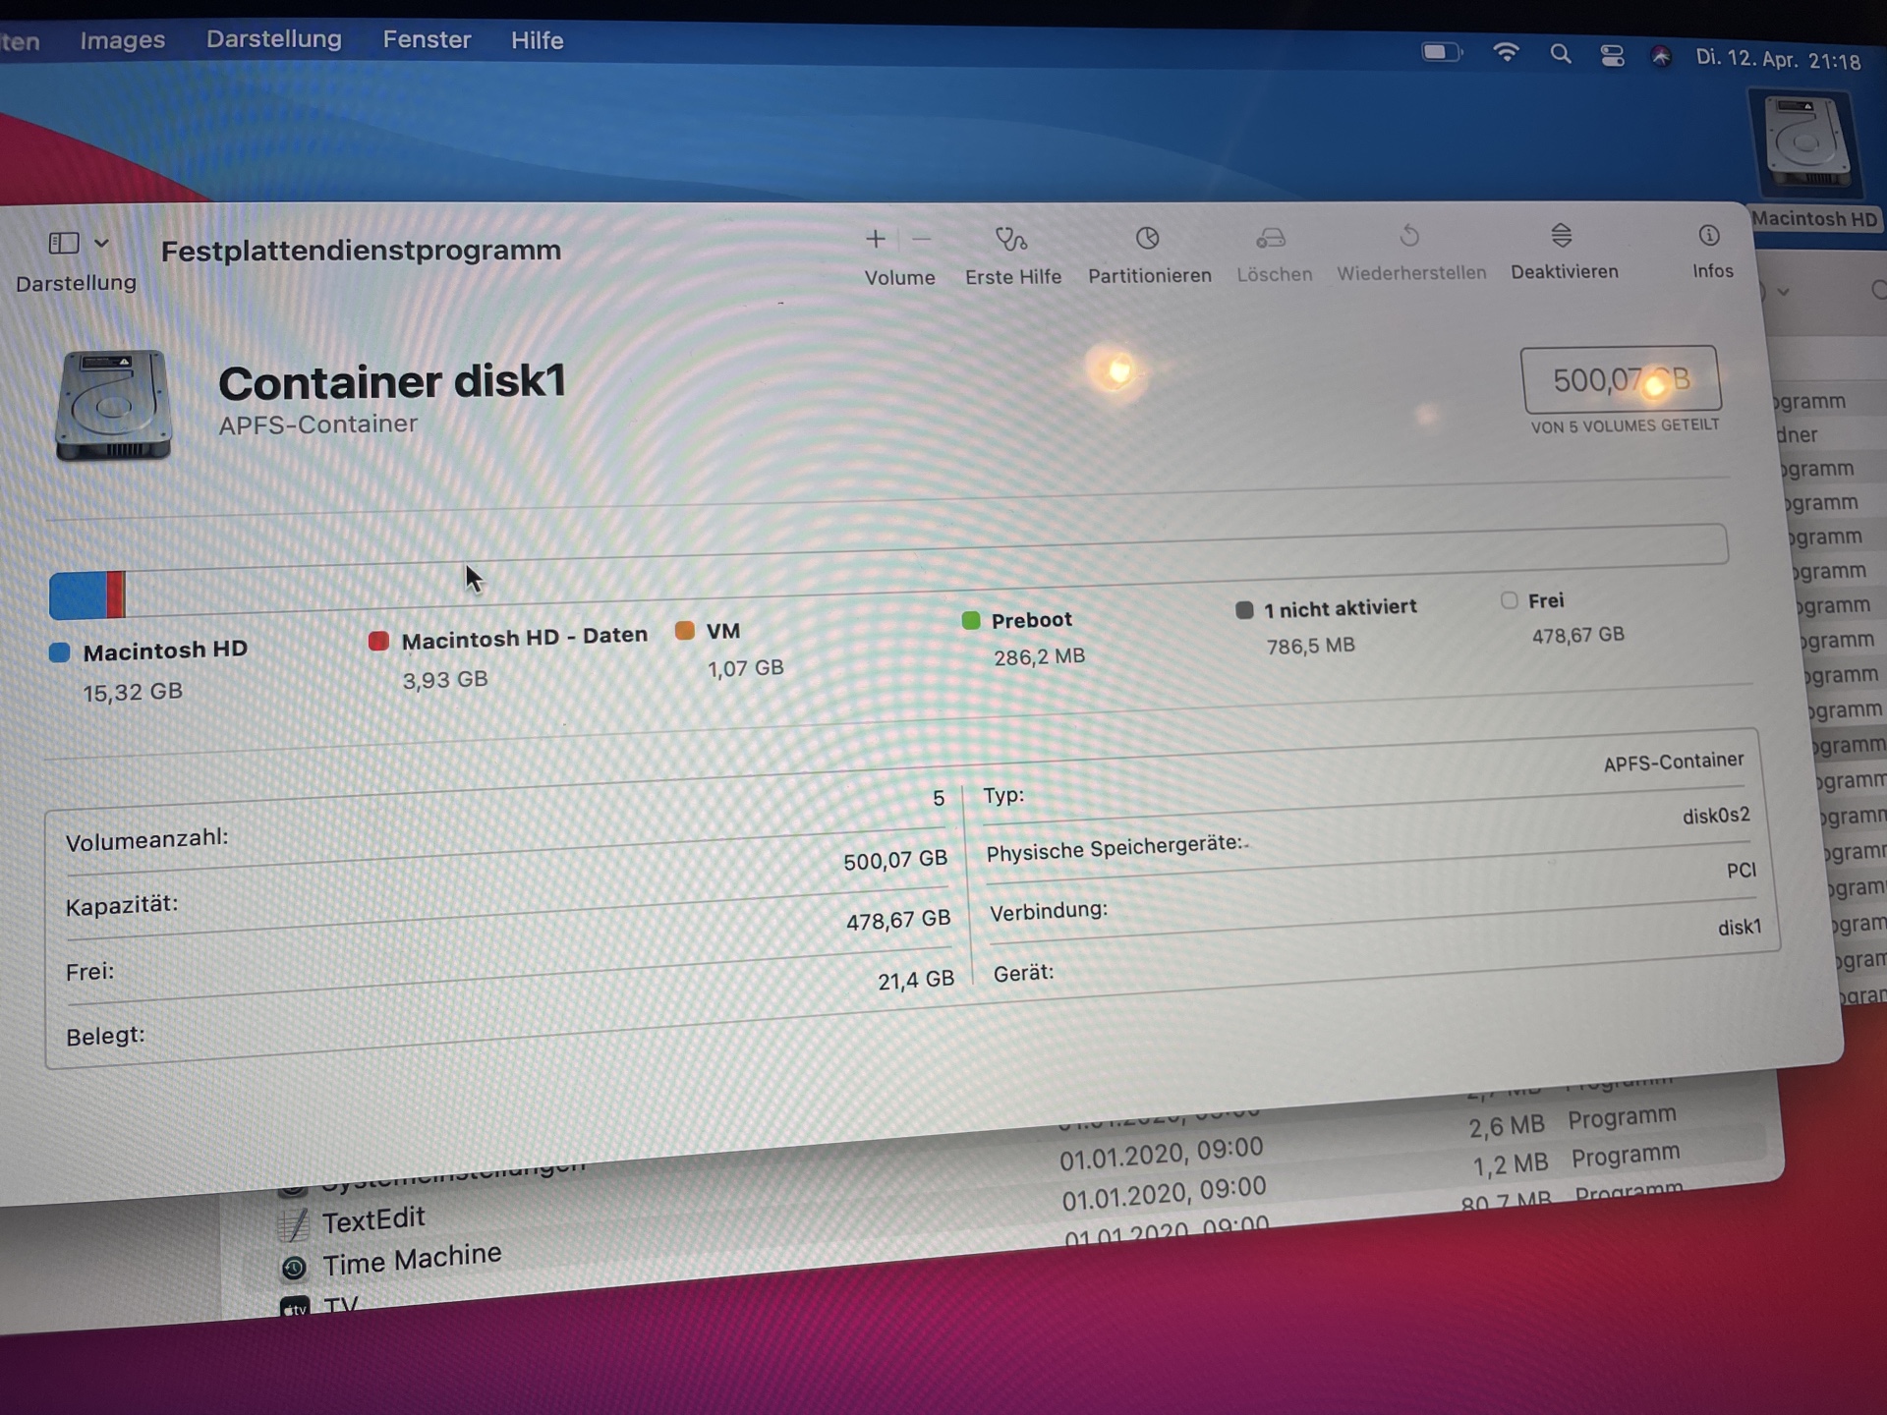
Task: Click the Deaktivieren unmount icon
Action: (1561, 236)
